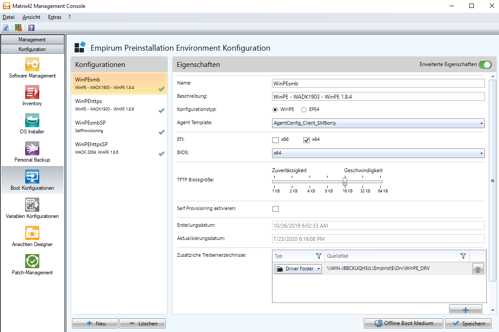
Task: Open the BIOS x64 dropdown
Action: point(378,153)
